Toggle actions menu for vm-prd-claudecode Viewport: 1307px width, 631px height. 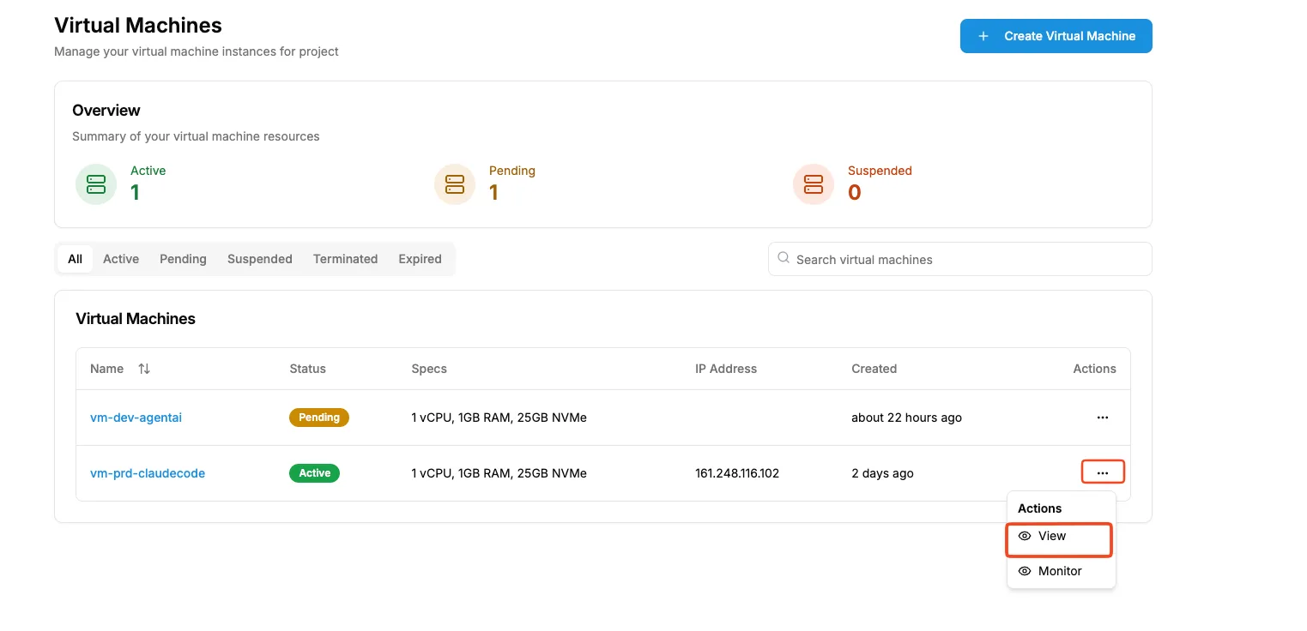tap(1103, 472)
